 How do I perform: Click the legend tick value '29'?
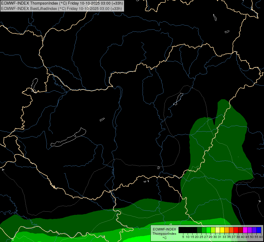click(x=210, y=237)
